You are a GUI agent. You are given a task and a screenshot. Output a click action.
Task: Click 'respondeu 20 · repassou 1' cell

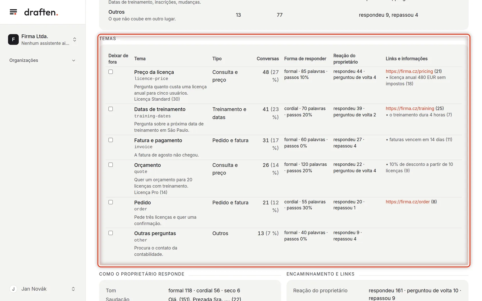point(349,205)
